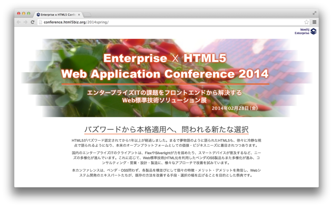The height and width of the screenshot is (207, 333).
Task: Click the Enterprise × HTML5 title text
Action: click(x=165, y=58)
